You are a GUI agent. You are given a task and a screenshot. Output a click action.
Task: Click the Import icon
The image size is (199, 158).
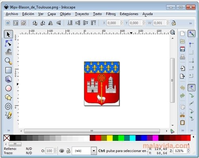[182, 68]
